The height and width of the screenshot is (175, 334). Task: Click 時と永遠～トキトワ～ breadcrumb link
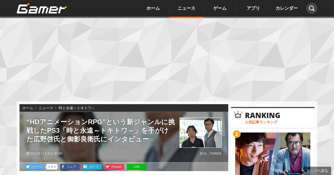77,108
